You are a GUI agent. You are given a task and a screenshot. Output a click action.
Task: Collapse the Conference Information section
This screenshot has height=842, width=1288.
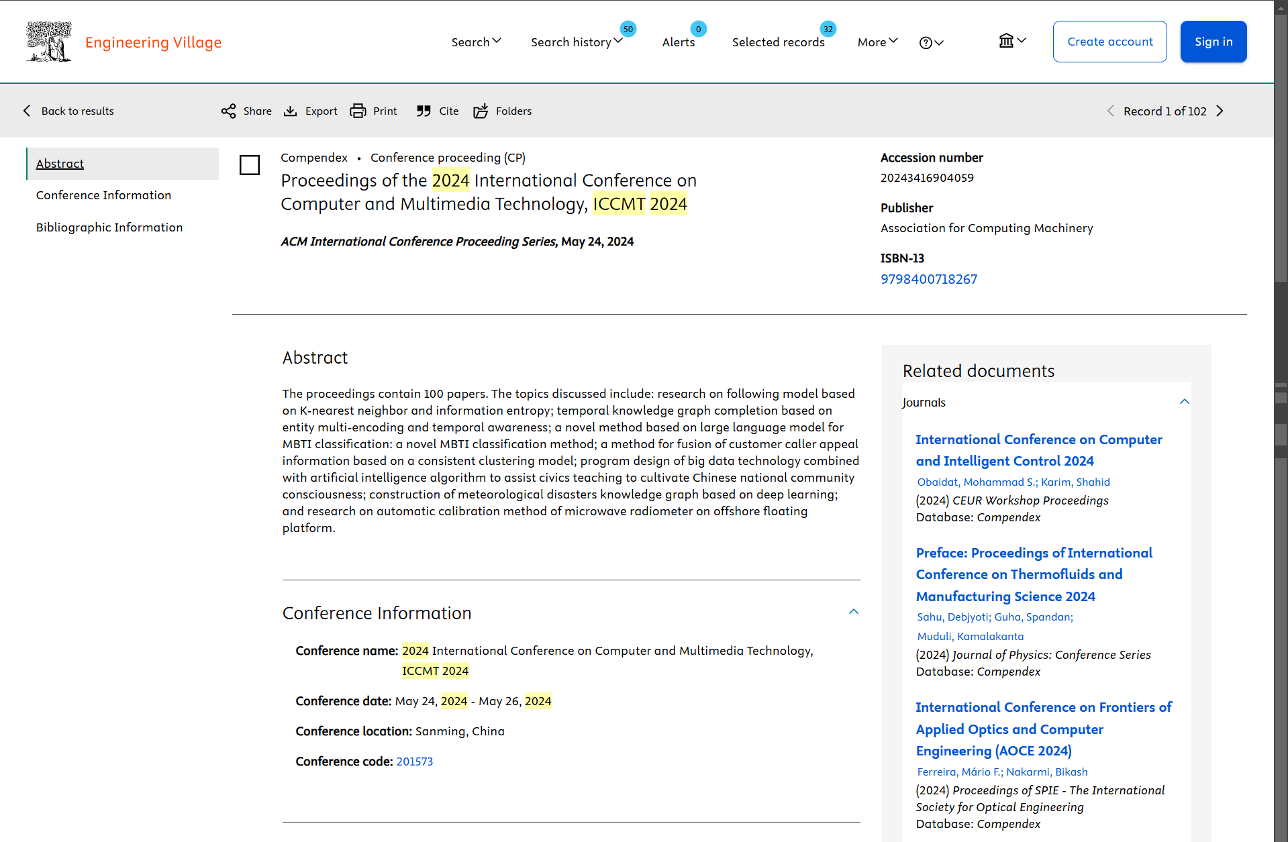tap(853, 612)
